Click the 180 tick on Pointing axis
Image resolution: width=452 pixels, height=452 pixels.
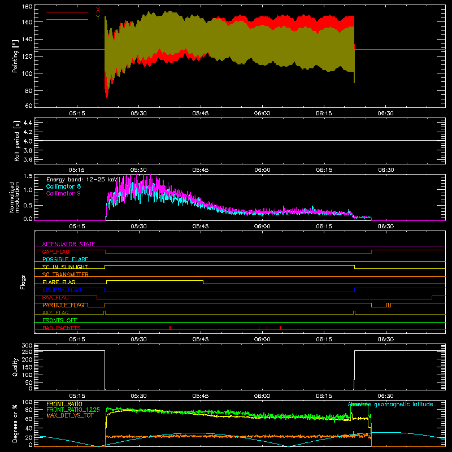(27, 7)
